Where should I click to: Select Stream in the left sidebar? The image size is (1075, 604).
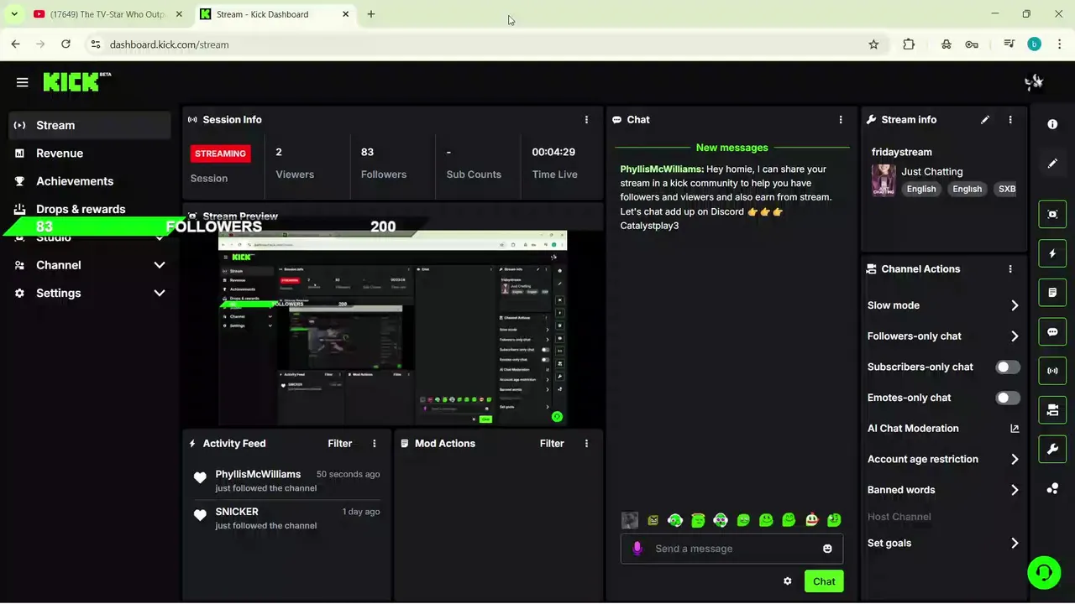[x=89, y=125]
